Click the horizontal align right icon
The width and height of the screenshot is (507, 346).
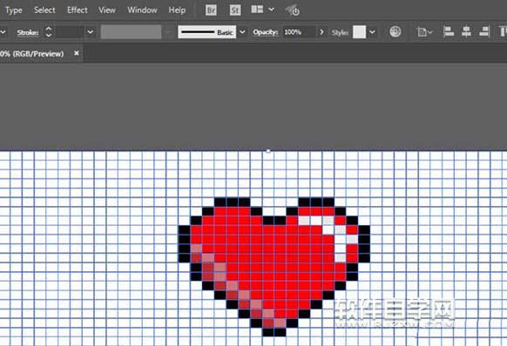click(484, 31)
